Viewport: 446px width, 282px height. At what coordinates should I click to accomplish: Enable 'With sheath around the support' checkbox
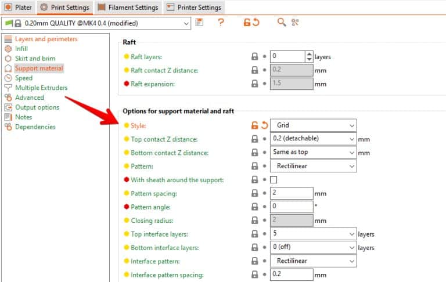coord(274,180)
